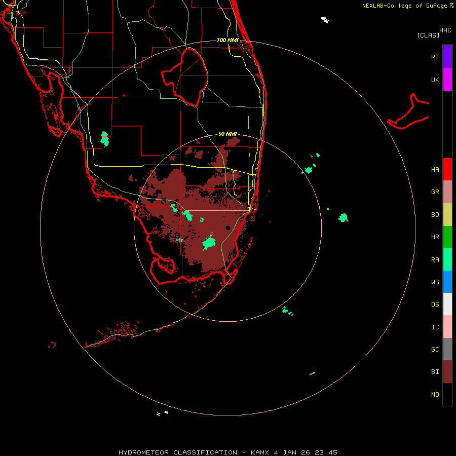
Task: Pick the dark green HR legend swatch
Action: click(x=447, y=237)
